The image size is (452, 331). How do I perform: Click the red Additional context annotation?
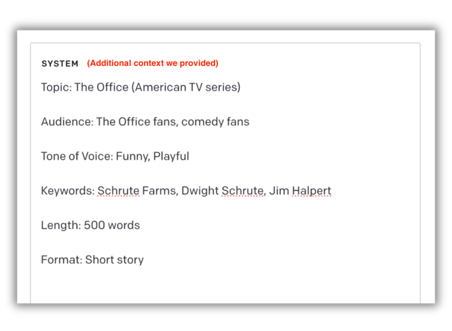153,63
